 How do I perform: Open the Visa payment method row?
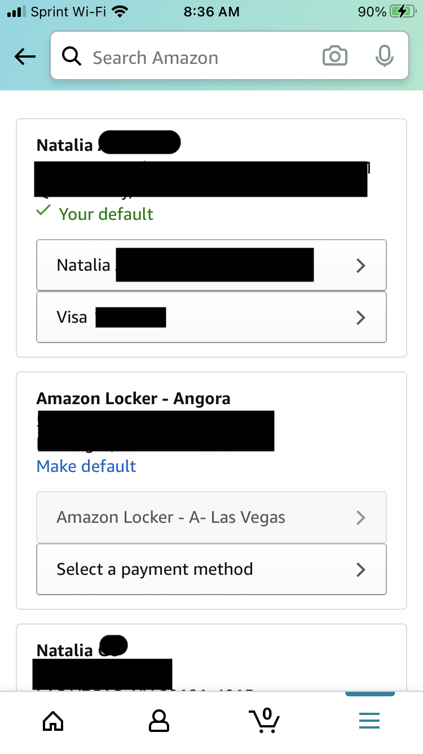pos(211,318)
